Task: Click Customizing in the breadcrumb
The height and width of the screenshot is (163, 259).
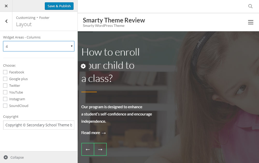Action: coord(26,18)
